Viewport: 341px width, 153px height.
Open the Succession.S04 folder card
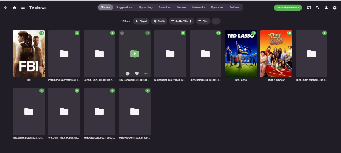205,54
